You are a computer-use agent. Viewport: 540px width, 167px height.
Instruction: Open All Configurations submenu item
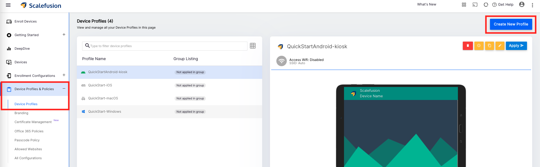tap(28, 158)
